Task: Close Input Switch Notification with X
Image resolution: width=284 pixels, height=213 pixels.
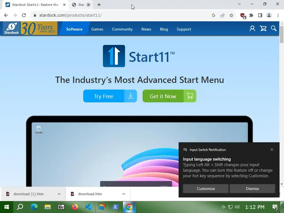Action: (272, 149)
